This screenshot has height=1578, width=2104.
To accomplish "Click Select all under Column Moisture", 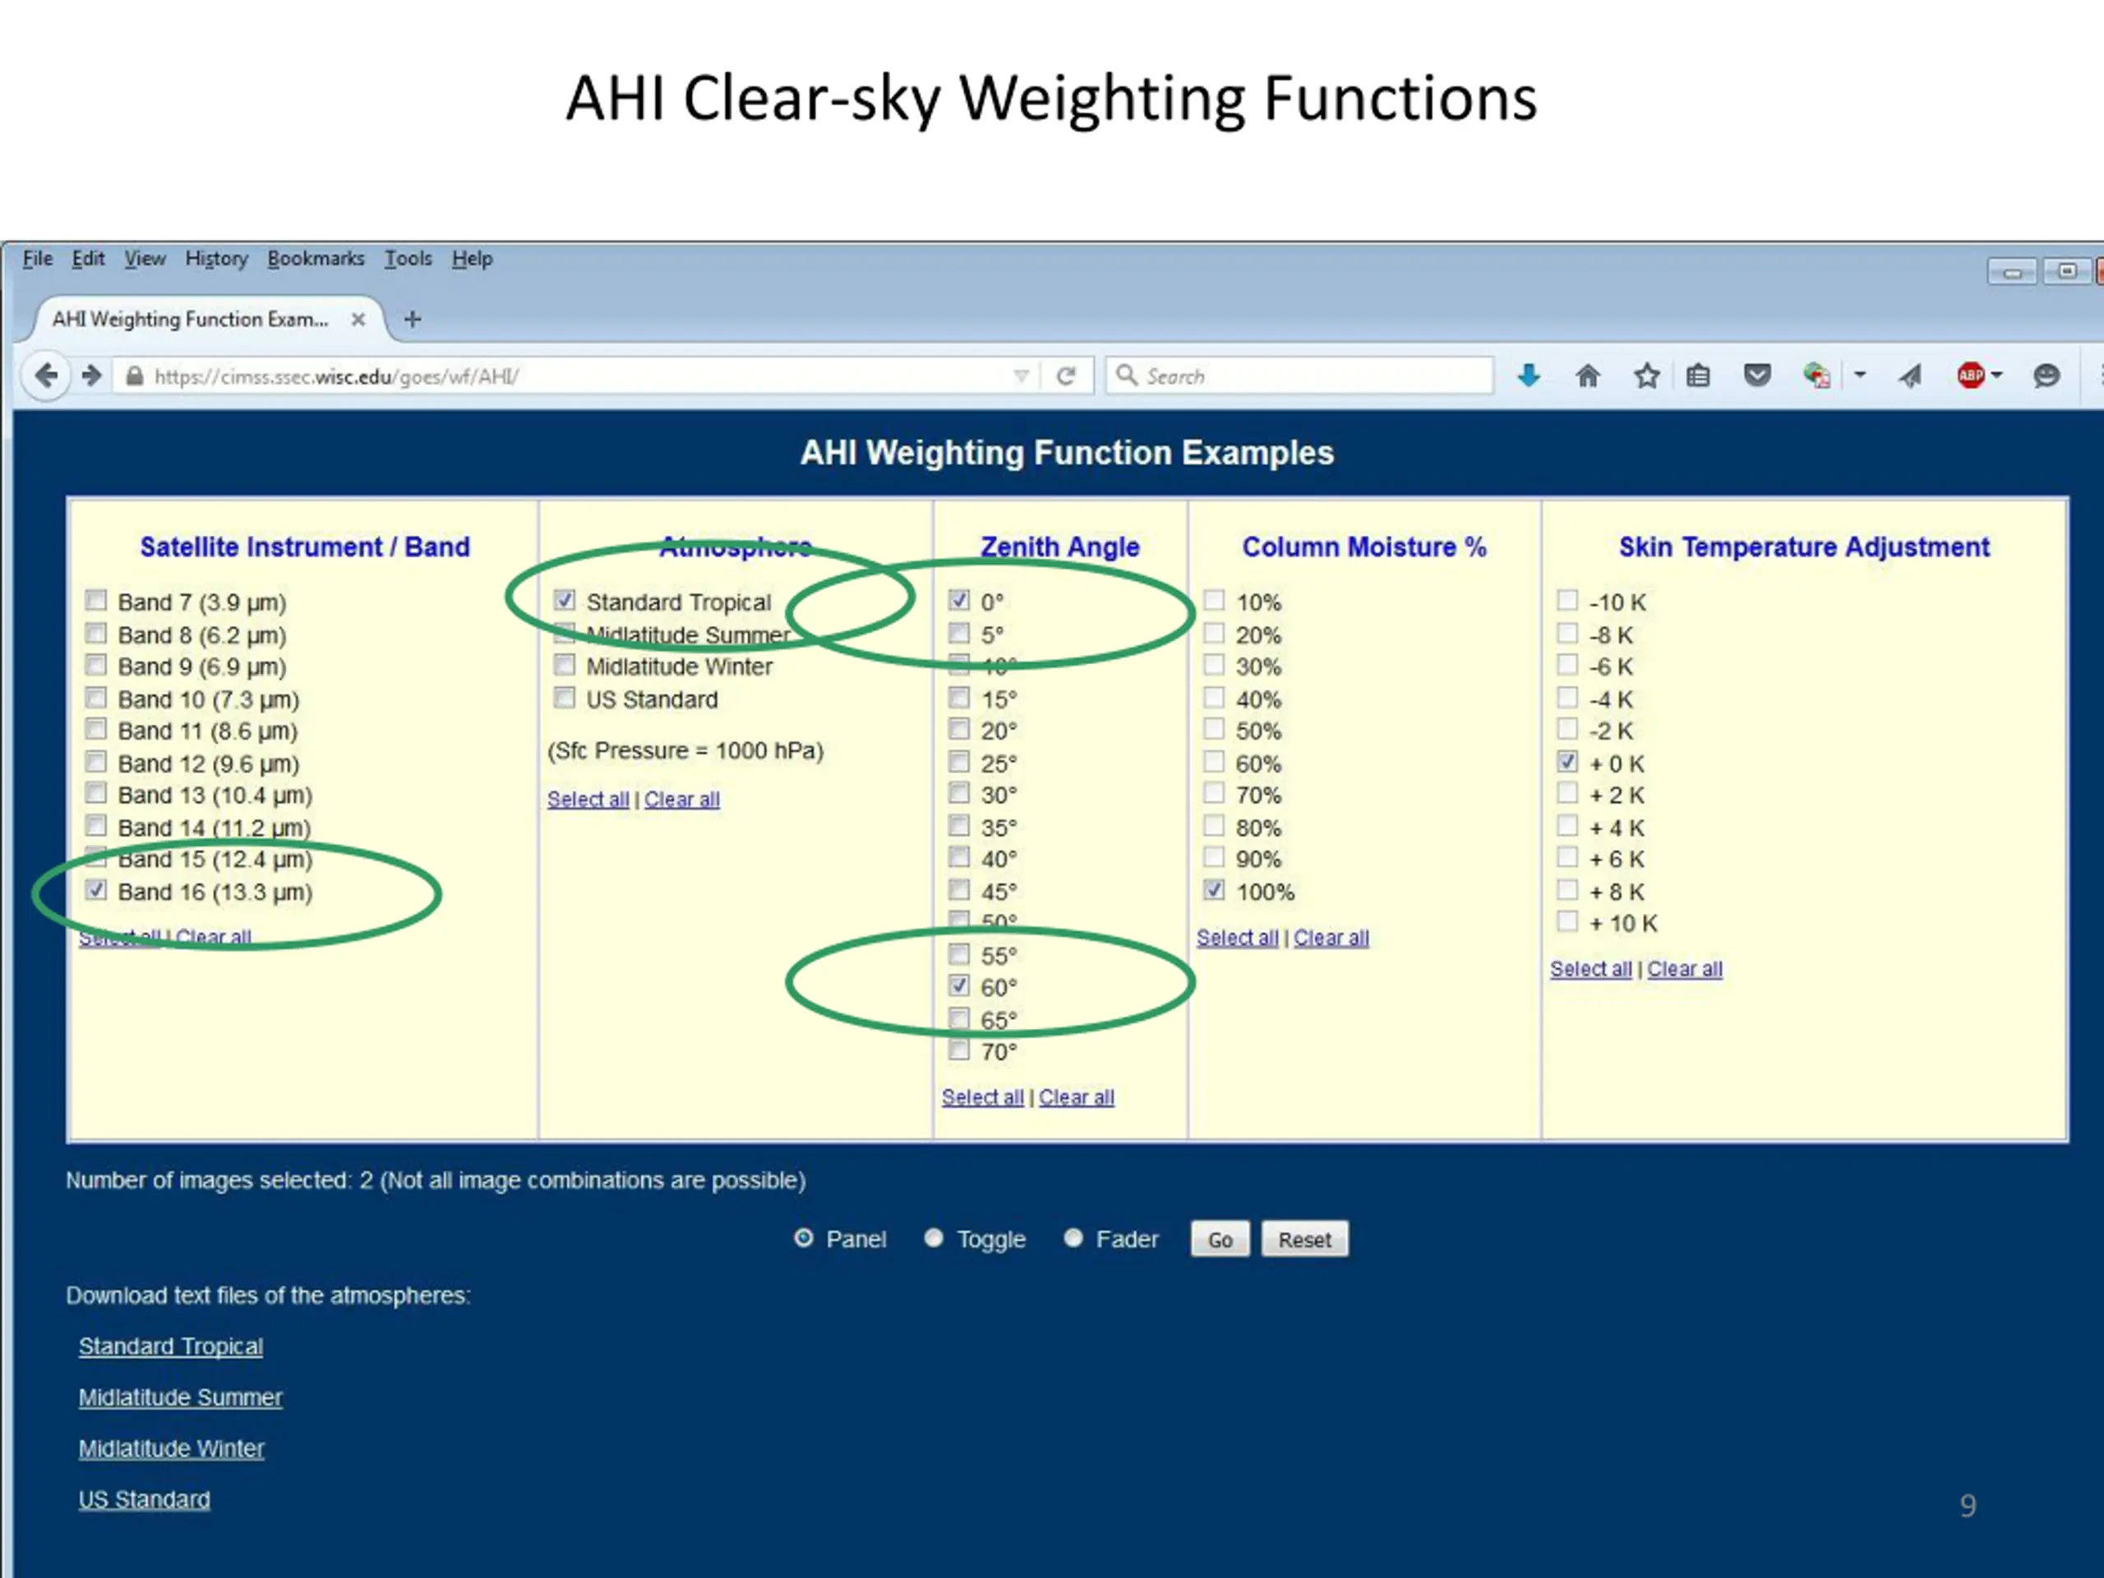I will pos(1238,937).
